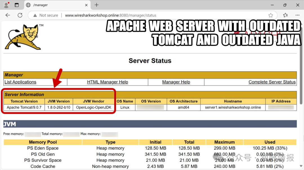Viewport: 304px width, 170px height.
Task: Select the /manager browser tab
Action: 57,5
